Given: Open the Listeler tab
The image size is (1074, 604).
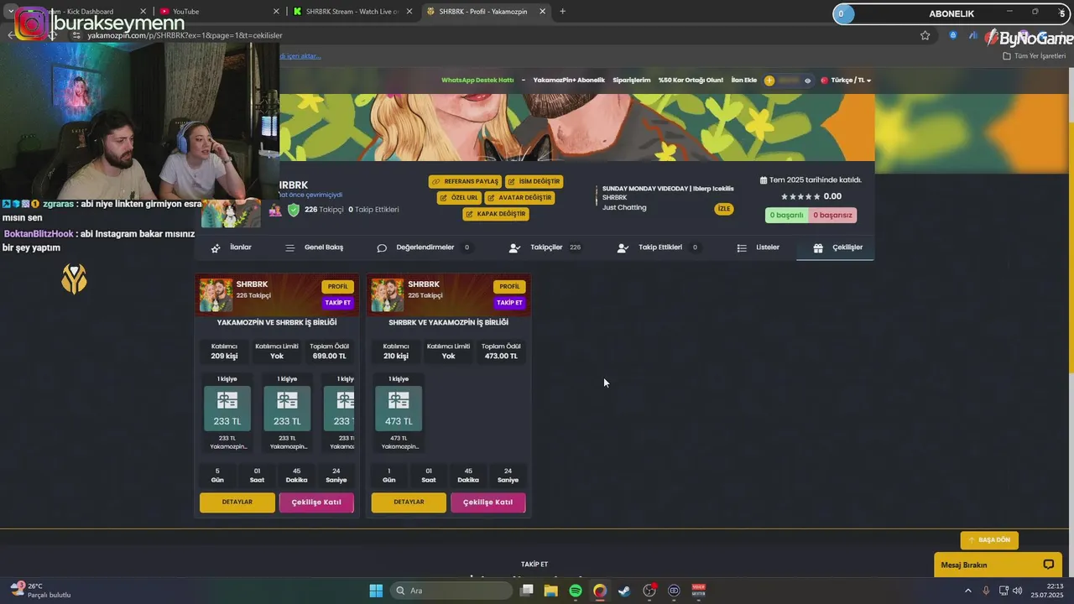Looking at the screenshot, I should point(759,247).
